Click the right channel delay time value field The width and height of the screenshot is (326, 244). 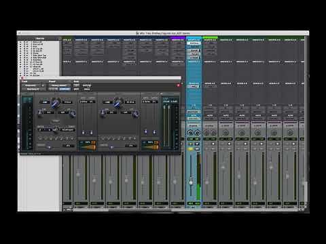point(130,102)
